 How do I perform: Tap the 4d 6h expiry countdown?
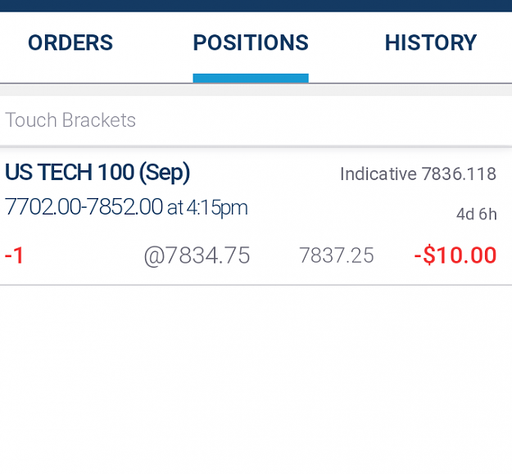pos(477,214)
